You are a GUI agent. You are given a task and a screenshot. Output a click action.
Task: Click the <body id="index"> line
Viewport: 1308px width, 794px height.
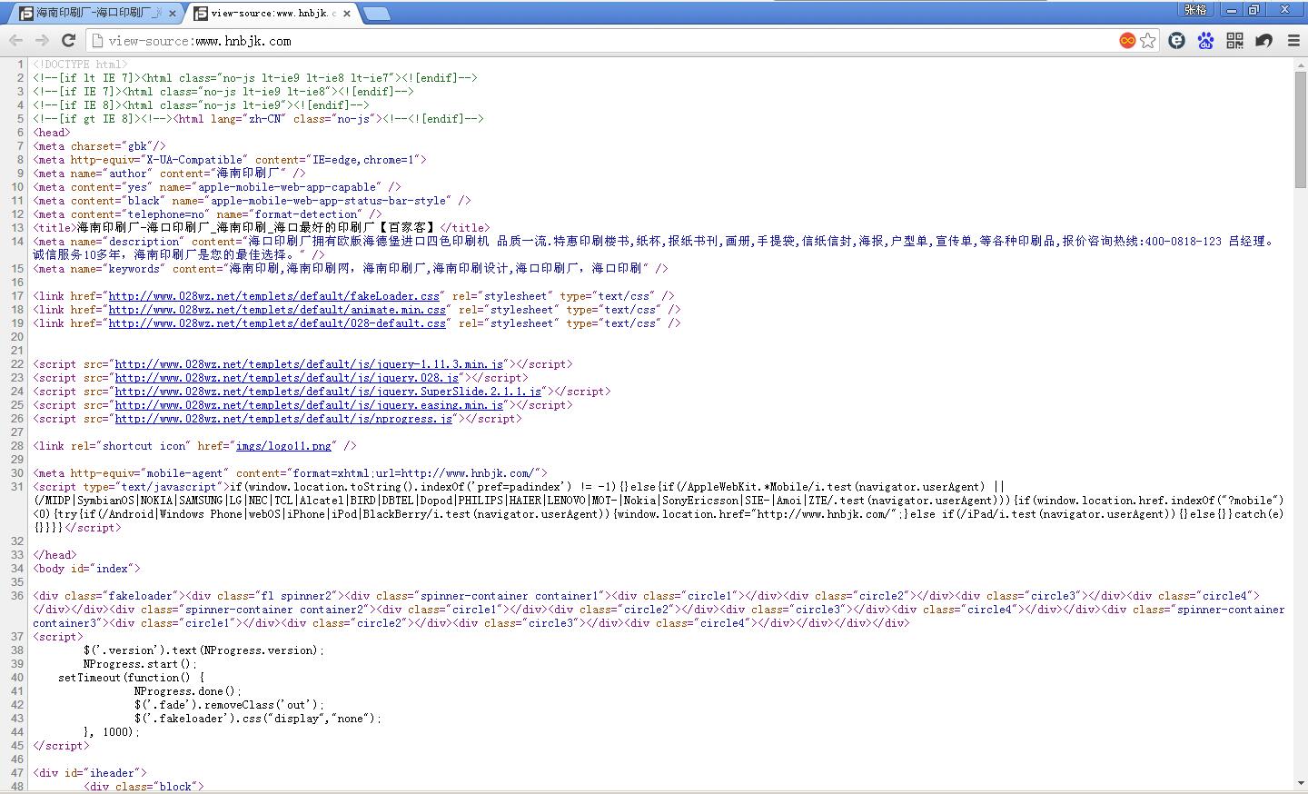point(86,569)
